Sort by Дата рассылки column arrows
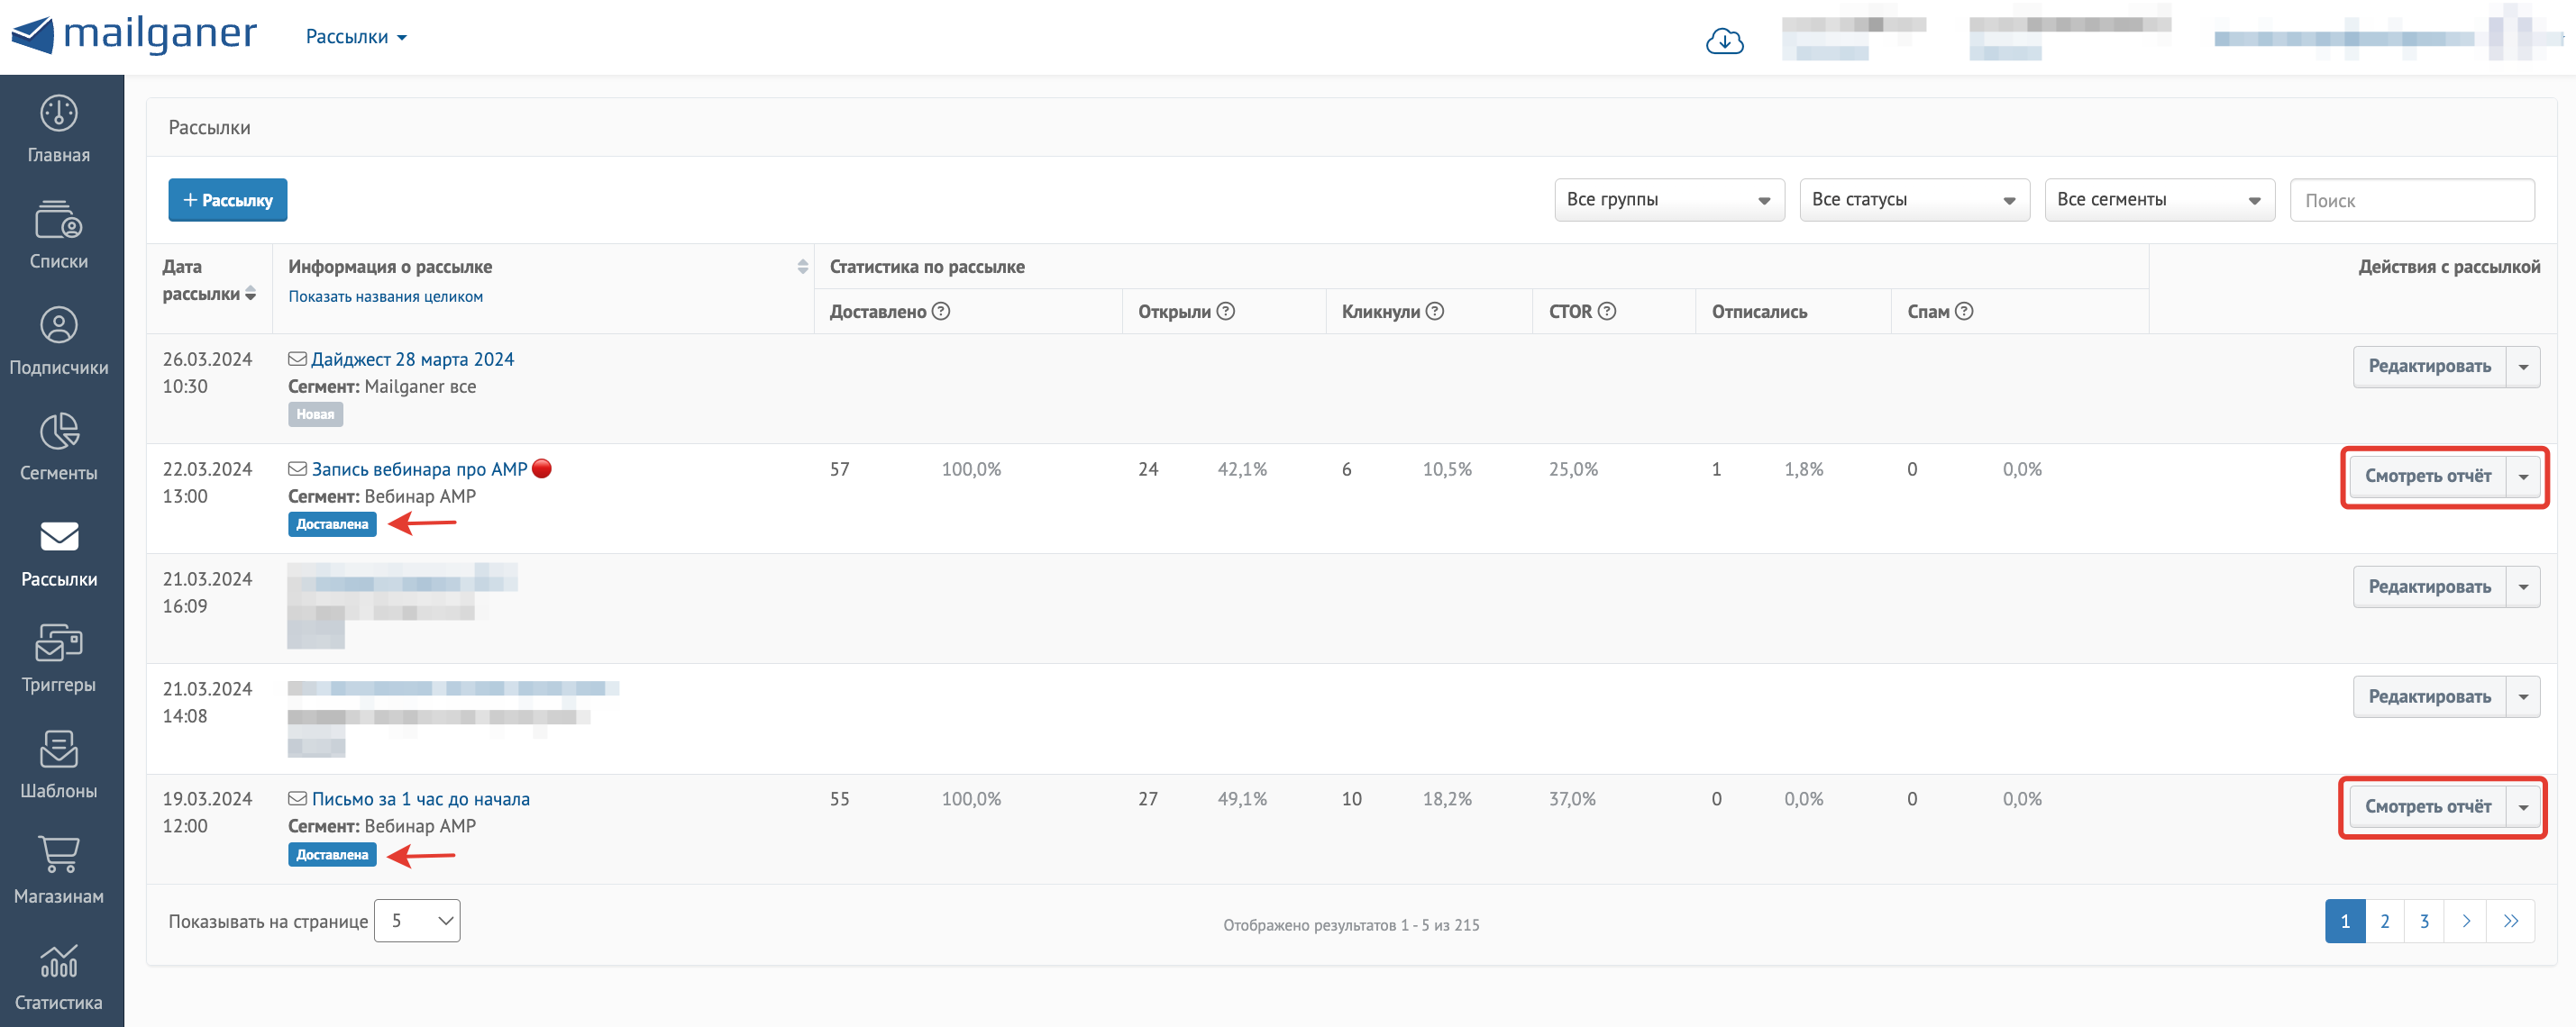 tap(250, 294)
